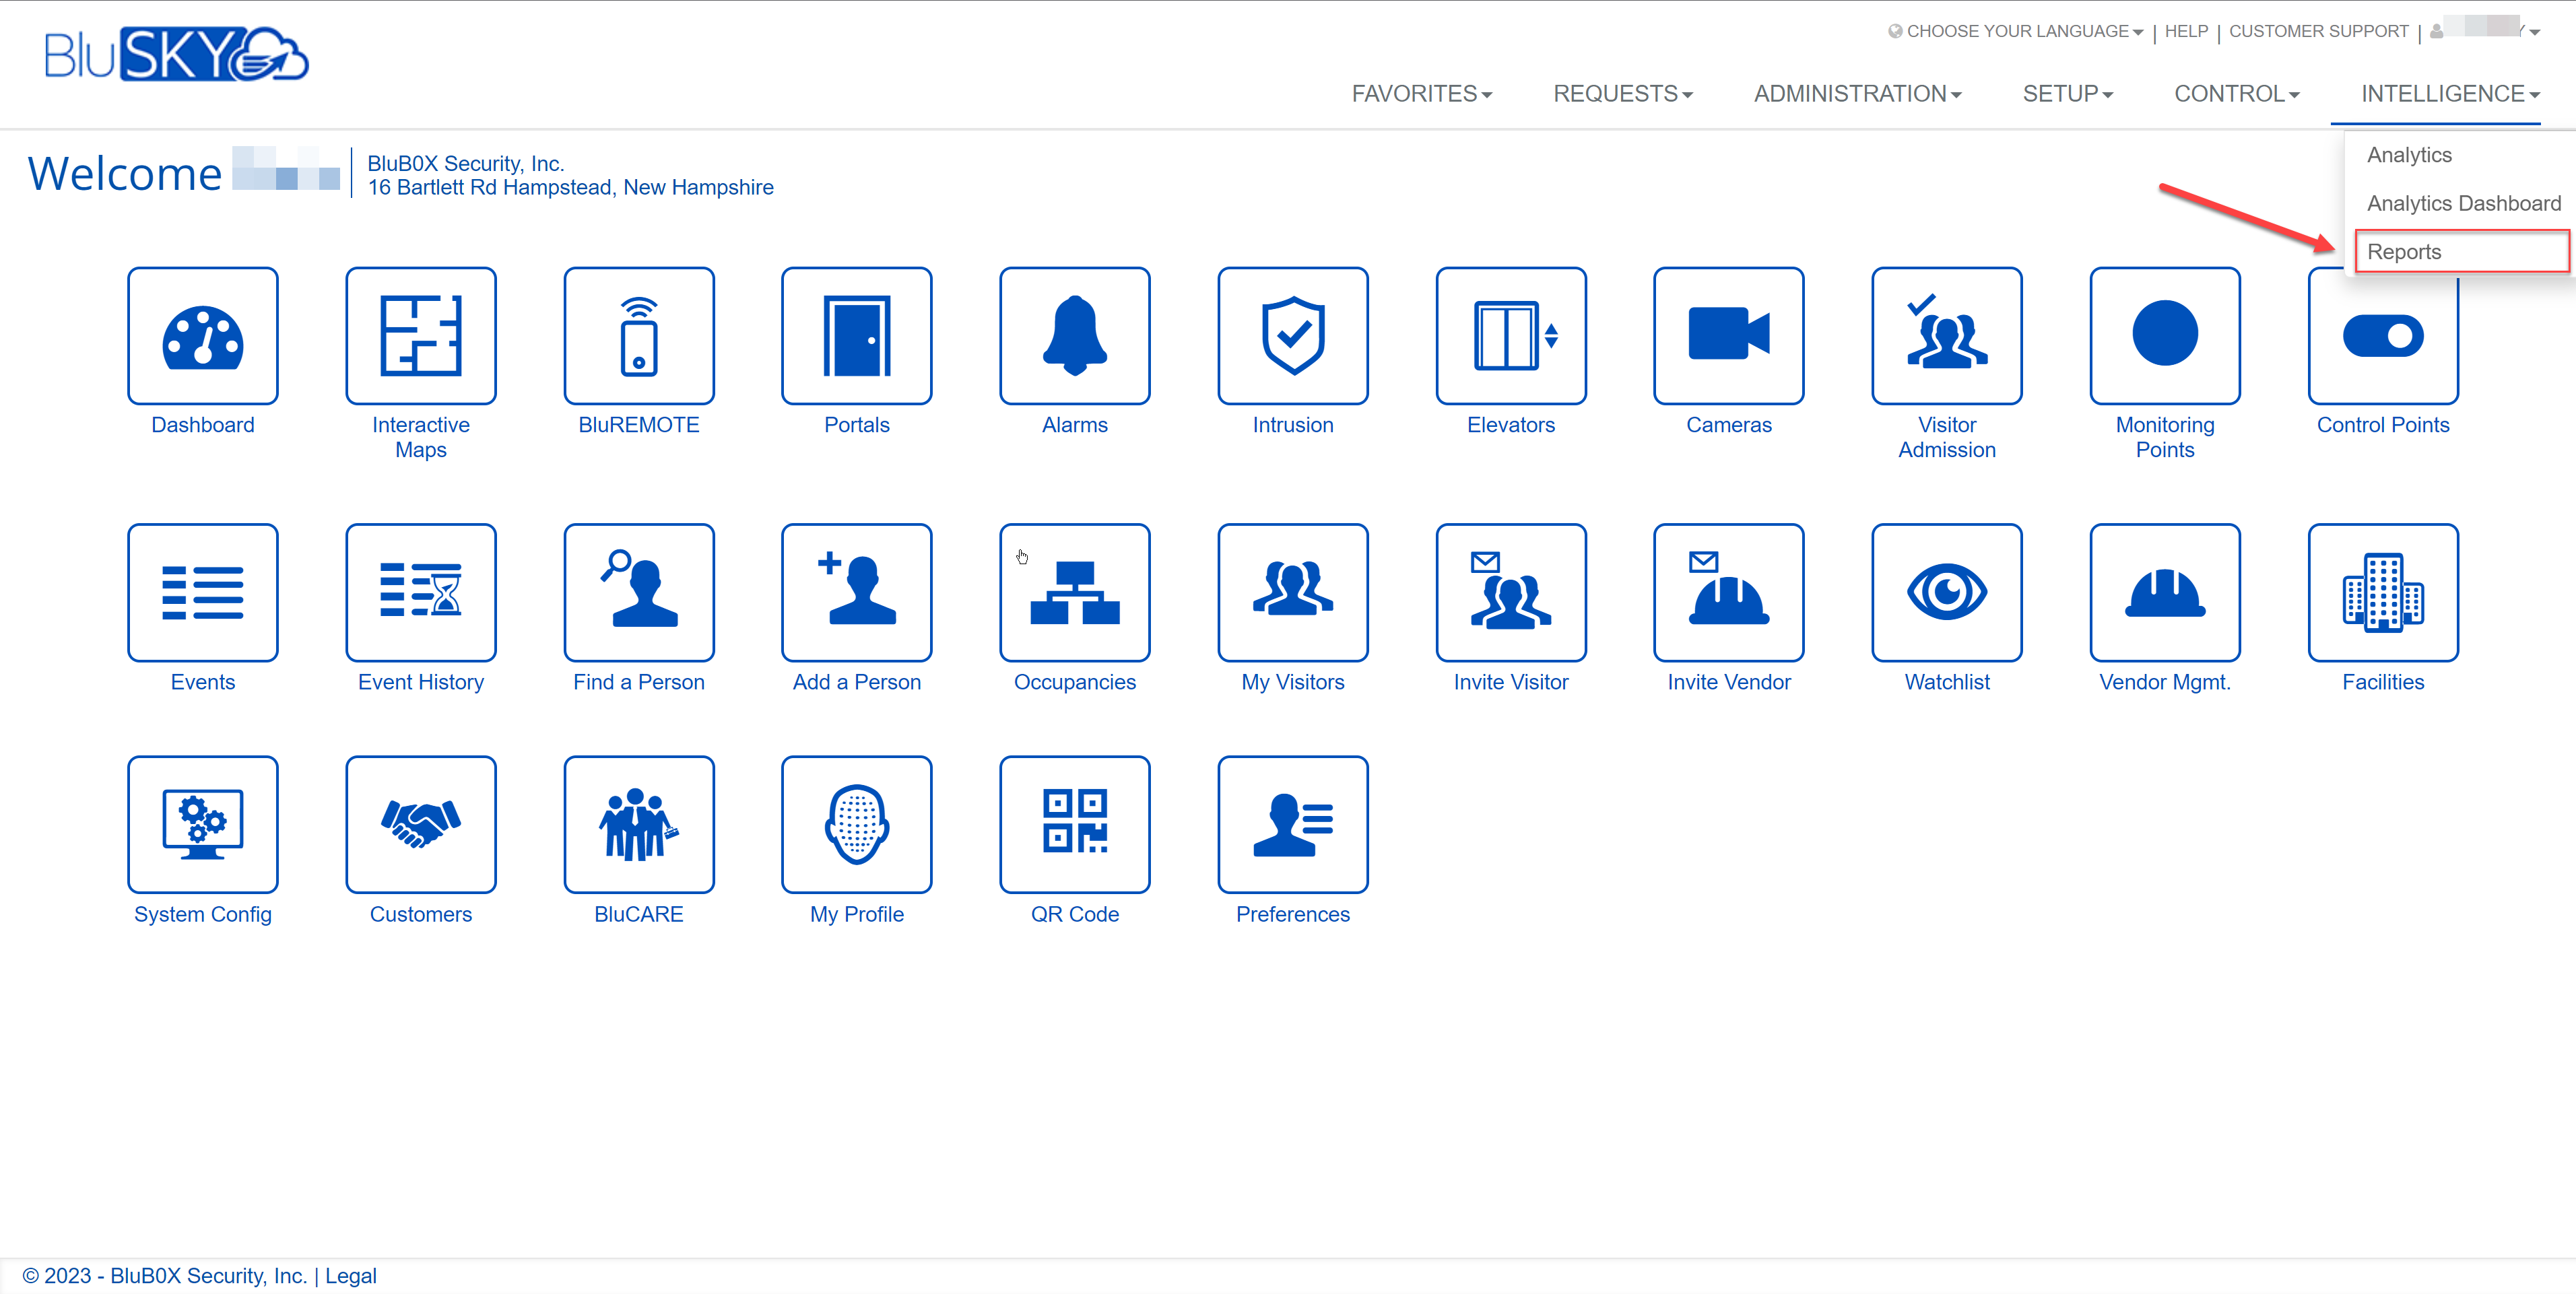2576x1294 pixels.
Task: Expand the Favorites dropdown menu
Action: tap(1421, 94)
